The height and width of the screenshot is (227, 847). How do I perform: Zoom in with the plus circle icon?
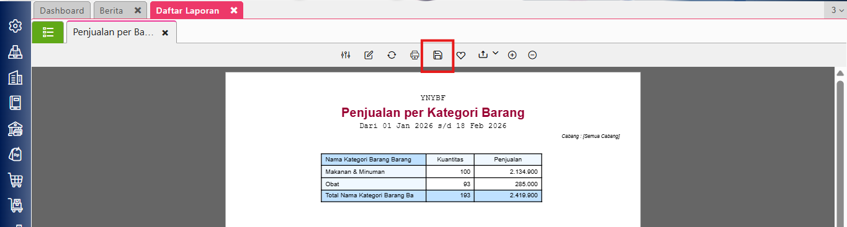coord(512,55)
